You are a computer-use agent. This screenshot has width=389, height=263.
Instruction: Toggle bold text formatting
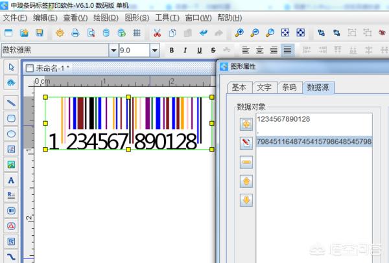171,51
